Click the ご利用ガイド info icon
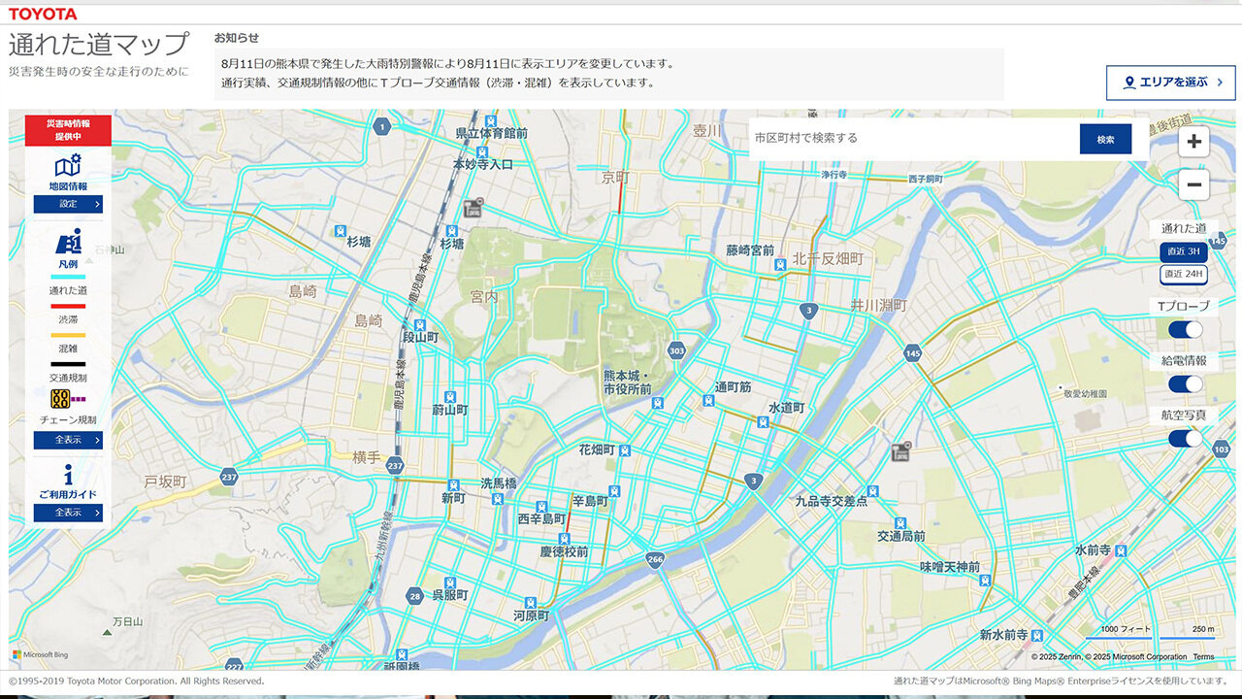The height and width of the screenshot is (699, 1242). pos(68,475)
